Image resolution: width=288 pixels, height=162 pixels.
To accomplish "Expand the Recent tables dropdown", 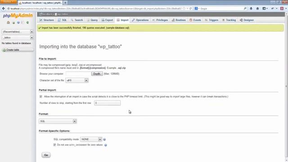I will 18,31.
